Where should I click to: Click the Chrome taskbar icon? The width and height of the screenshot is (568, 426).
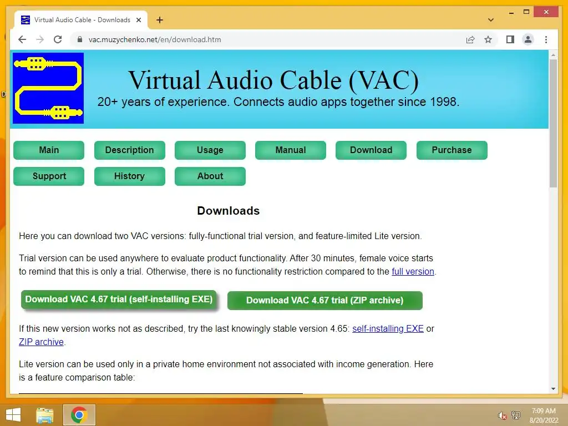tap(79, 415)
